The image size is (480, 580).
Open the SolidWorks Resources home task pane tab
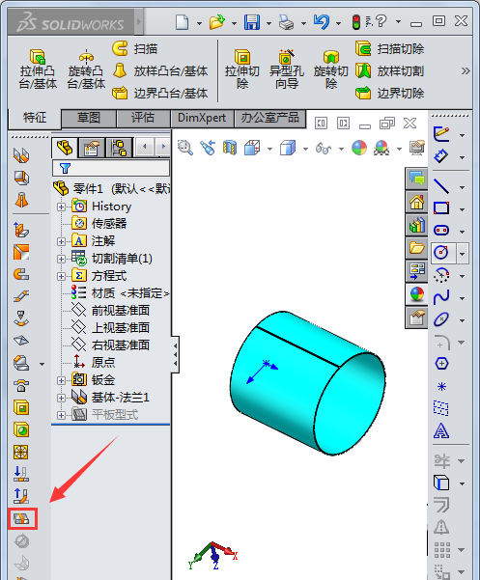416,203
